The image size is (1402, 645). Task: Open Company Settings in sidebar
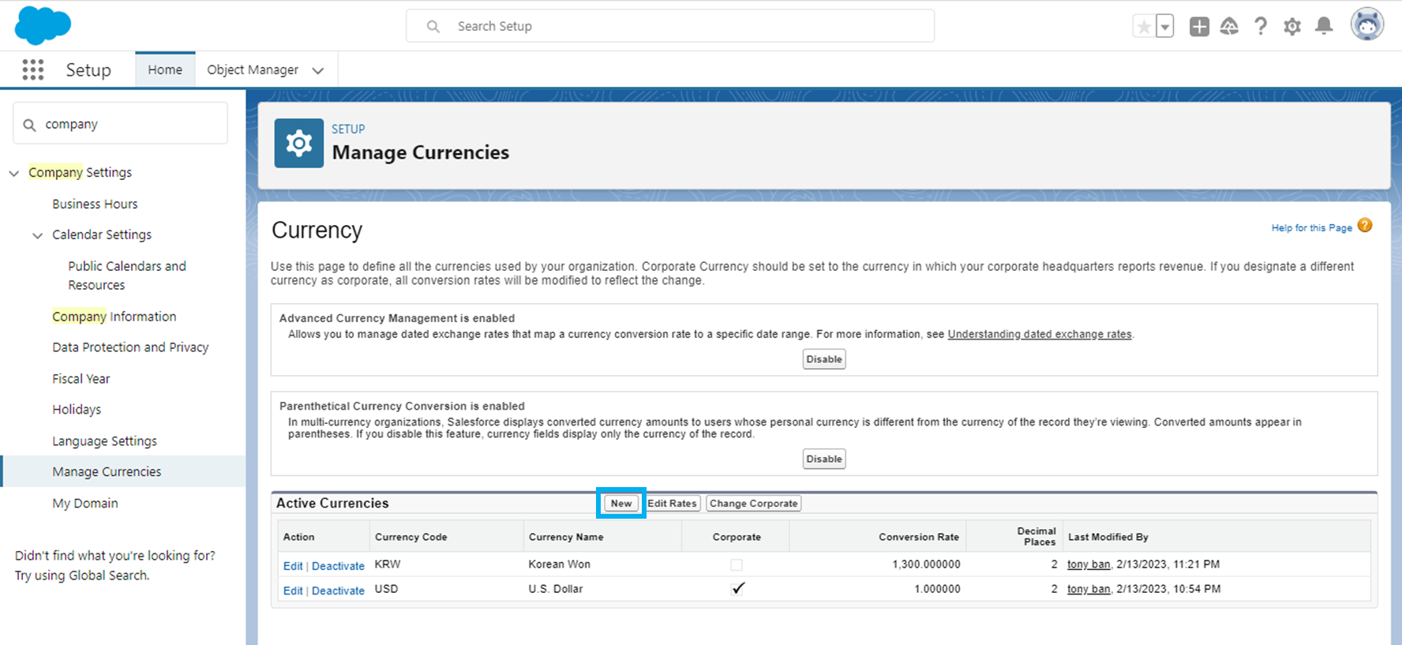point(81,172)
